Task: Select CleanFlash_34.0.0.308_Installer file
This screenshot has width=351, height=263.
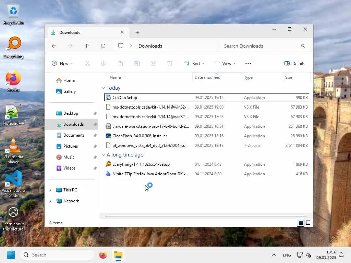Action: [x=207, y=136]
